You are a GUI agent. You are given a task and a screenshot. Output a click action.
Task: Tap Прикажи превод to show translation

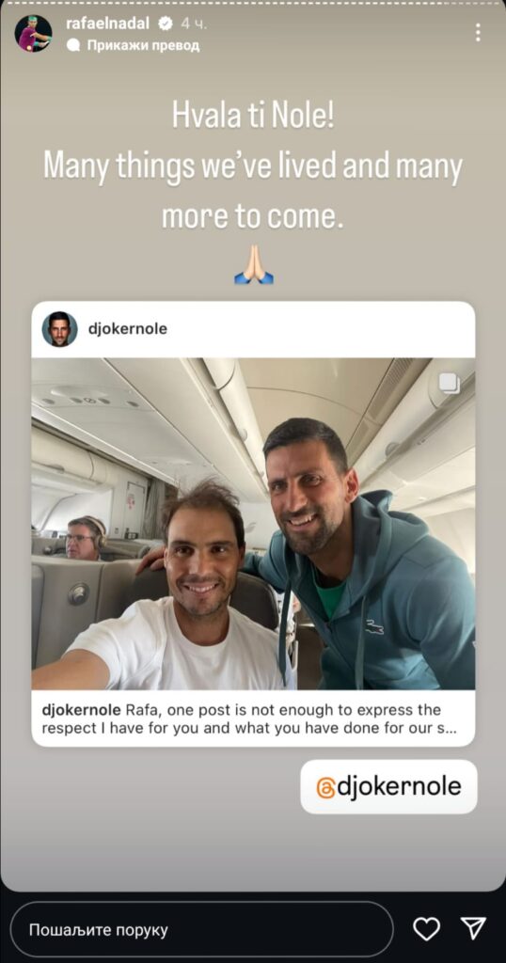tap(143, 45)
